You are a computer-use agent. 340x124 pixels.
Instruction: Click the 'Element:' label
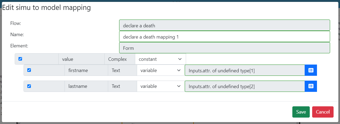pos(19,46)
